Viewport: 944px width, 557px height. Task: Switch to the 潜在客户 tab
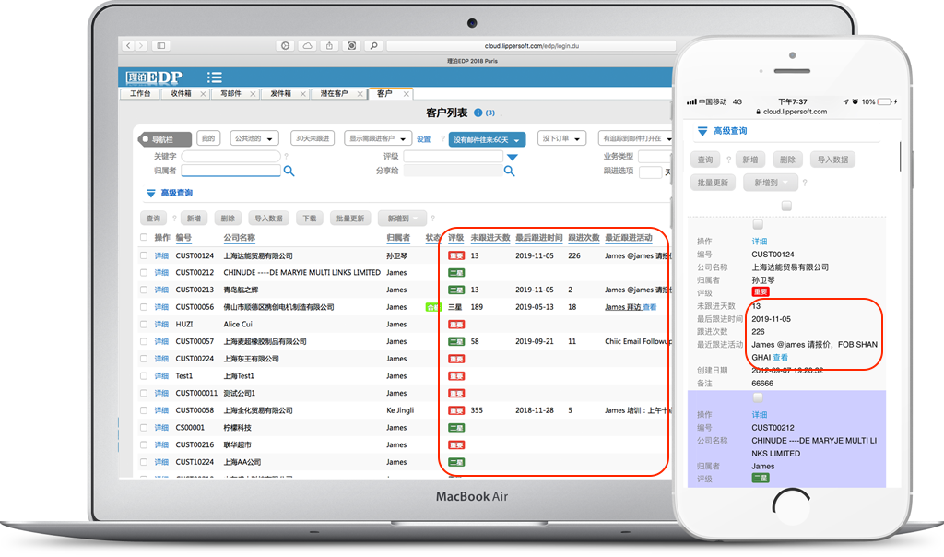334,94
